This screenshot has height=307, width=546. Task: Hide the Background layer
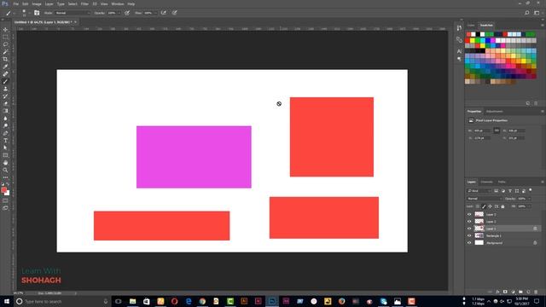[x=469, y=243]
